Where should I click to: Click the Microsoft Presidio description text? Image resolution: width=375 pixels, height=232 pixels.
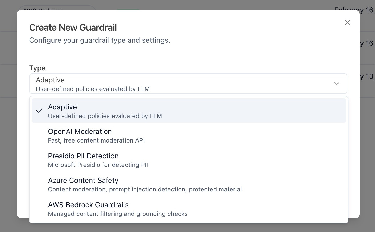pyautogui.click(x=98, y=165)
